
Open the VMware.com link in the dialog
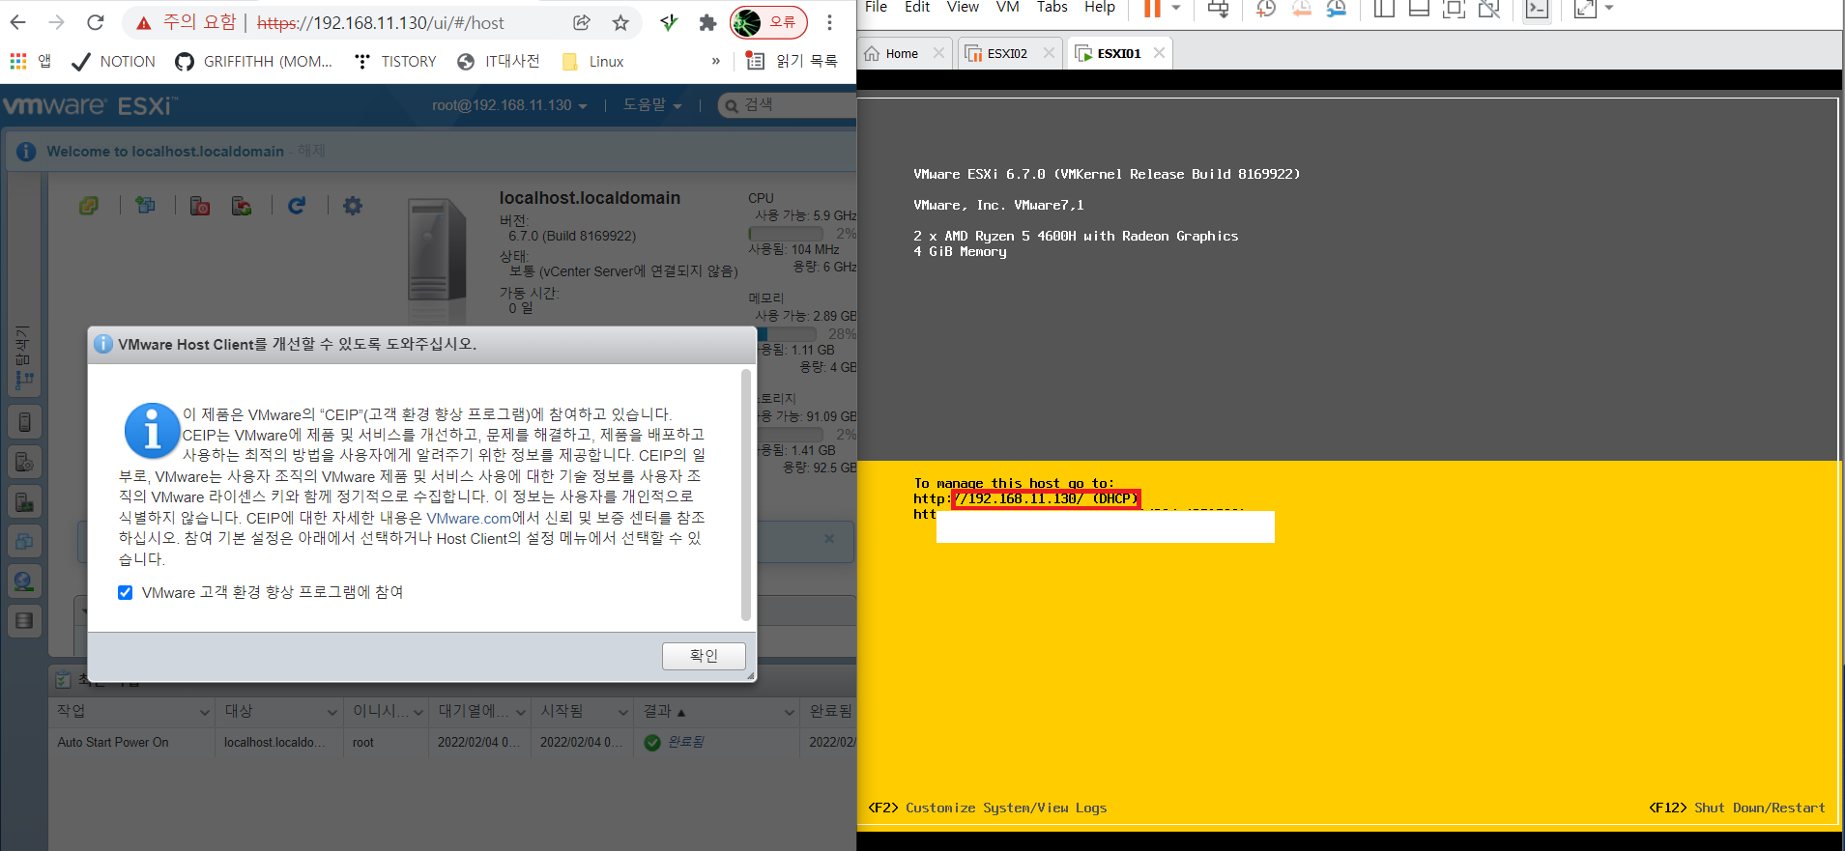[469, 518]
